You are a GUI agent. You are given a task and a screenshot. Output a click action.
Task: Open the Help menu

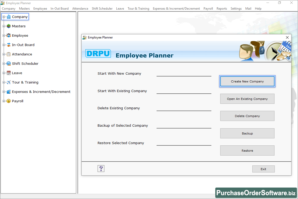point(258,9)
